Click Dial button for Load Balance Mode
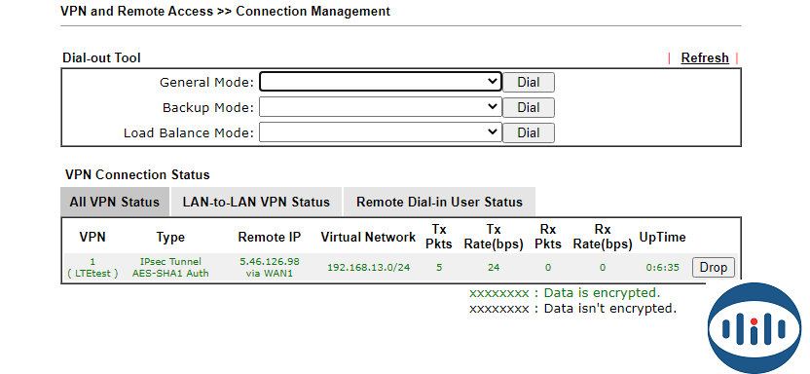The width and height of the screenshot is (810, 374). pyautogui.click(x=529, y=132)
